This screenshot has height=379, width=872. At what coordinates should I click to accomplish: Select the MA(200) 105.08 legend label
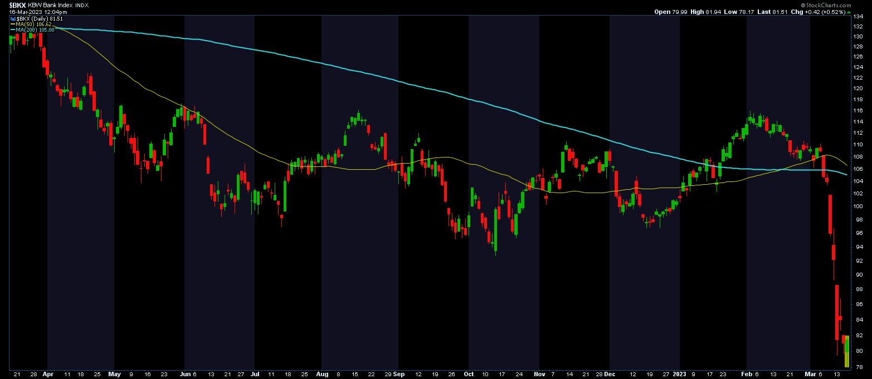pos(36,29)
